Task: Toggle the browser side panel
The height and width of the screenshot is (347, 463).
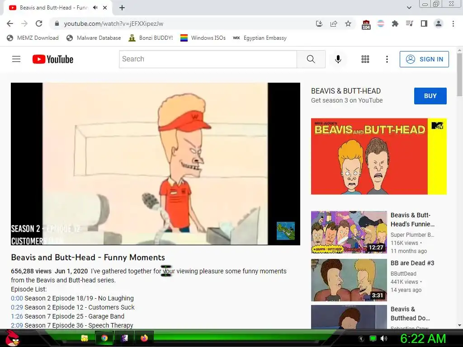Action: (x=424, y=23)
